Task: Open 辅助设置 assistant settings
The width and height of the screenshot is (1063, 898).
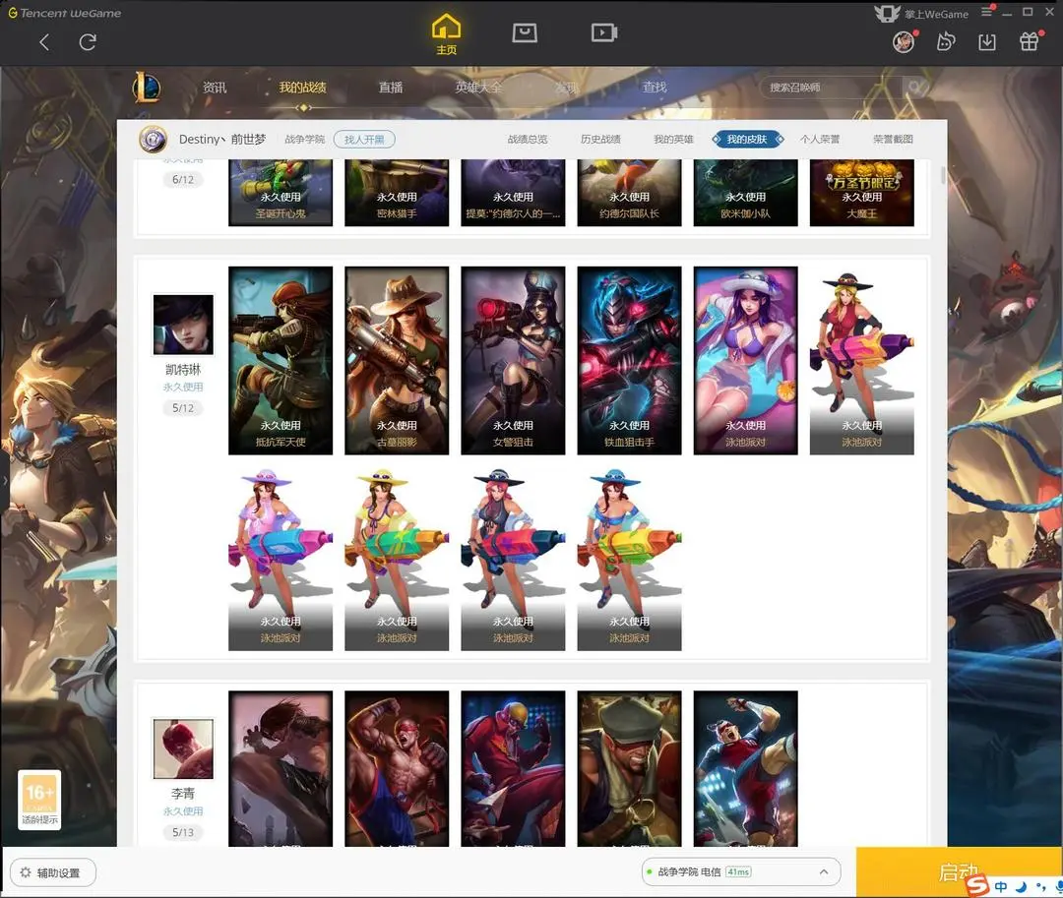Action: [53, 873]
